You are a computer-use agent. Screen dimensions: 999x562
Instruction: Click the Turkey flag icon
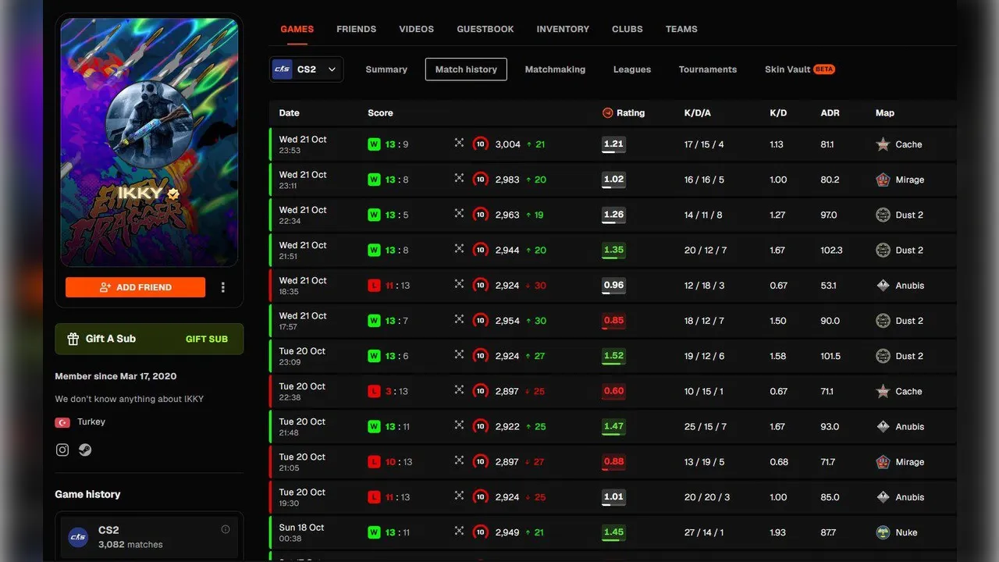[62, 422]
